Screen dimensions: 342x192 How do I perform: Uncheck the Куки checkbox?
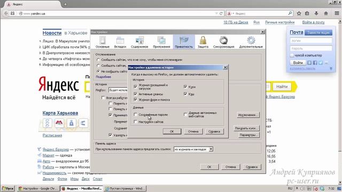point(185,86)
